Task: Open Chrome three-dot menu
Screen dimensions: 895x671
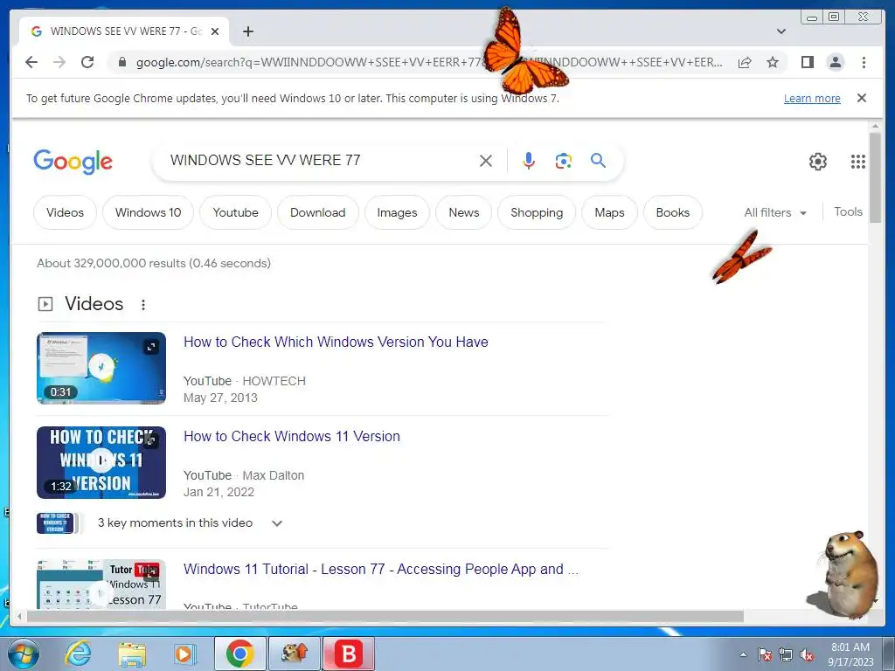Action: (x=864, y=62)
